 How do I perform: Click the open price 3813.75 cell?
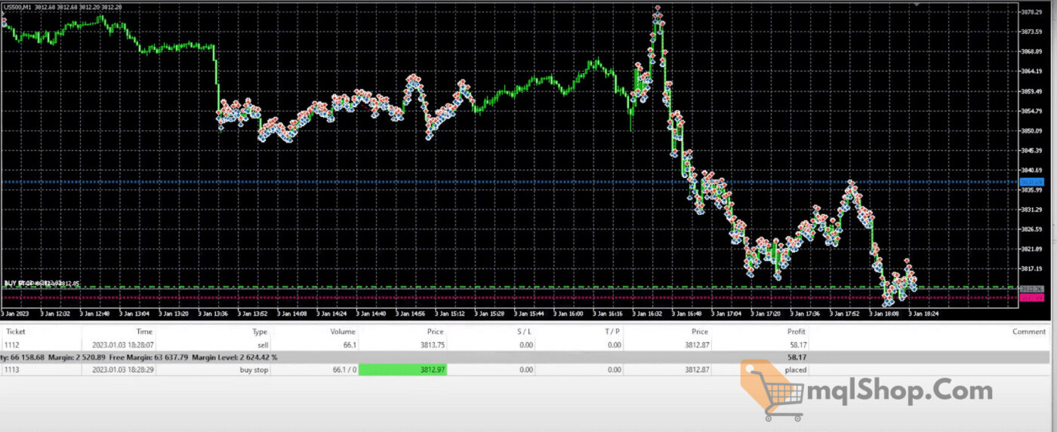point(433,345)
